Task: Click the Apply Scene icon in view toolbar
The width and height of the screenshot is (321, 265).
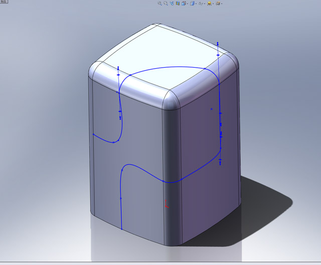Action: click(218, 3)
